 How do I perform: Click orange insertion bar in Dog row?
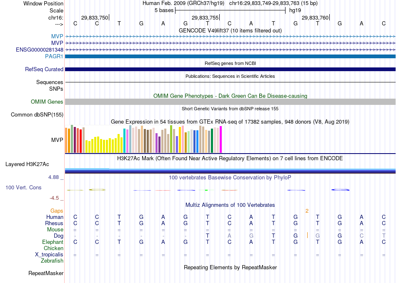(x=307, y=235)
